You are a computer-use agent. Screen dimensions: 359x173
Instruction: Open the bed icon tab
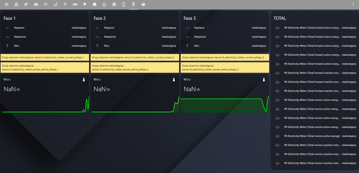click(75, 5)
